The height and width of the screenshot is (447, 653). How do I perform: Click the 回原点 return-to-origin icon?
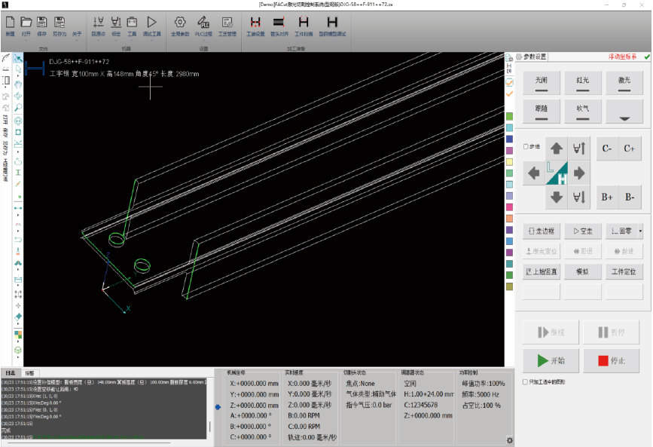coord(98,22)
